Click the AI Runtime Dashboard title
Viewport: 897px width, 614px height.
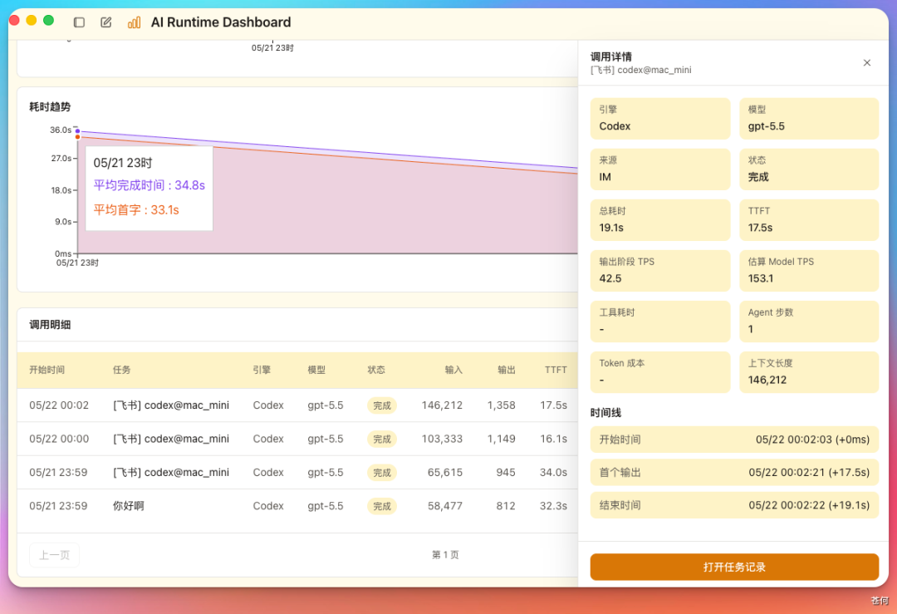click(221, 22)
